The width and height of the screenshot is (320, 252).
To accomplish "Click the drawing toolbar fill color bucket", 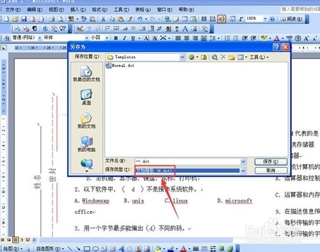I will (x=158, y=248).
